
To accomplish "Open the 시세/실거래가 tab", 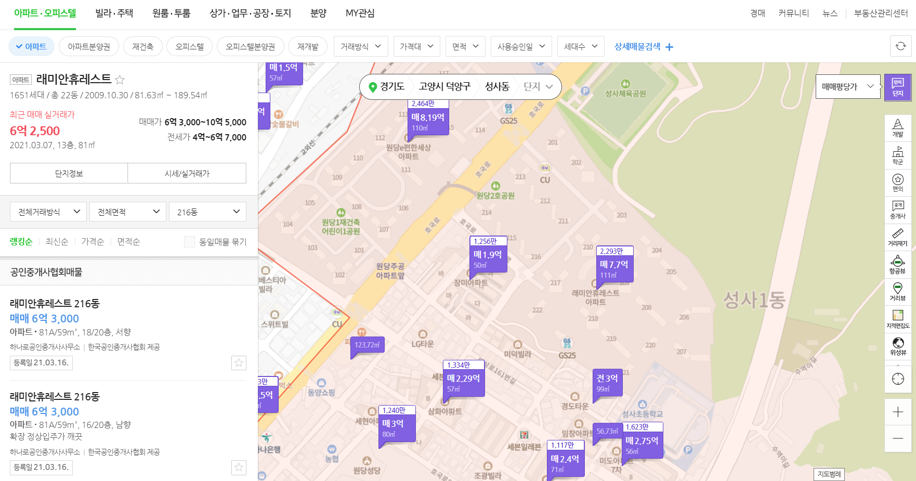I will click(187, 173).
